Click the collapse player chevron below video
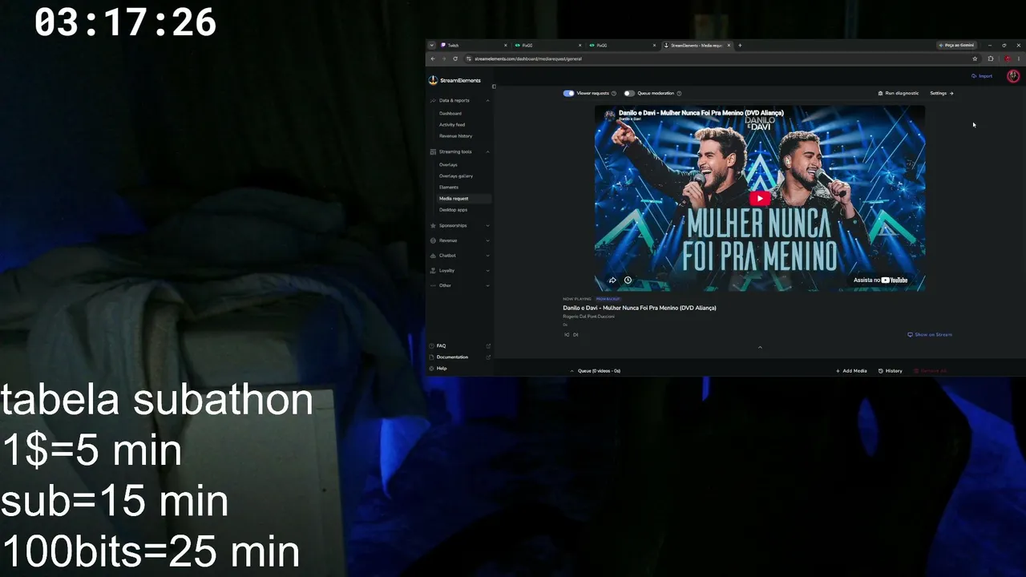Screen dimensions: 1026x577 760,347
